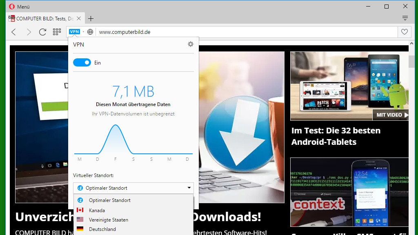Click the 7,1 MB data value
Viewport: 418px width, 235px height.
click(133, 91)
